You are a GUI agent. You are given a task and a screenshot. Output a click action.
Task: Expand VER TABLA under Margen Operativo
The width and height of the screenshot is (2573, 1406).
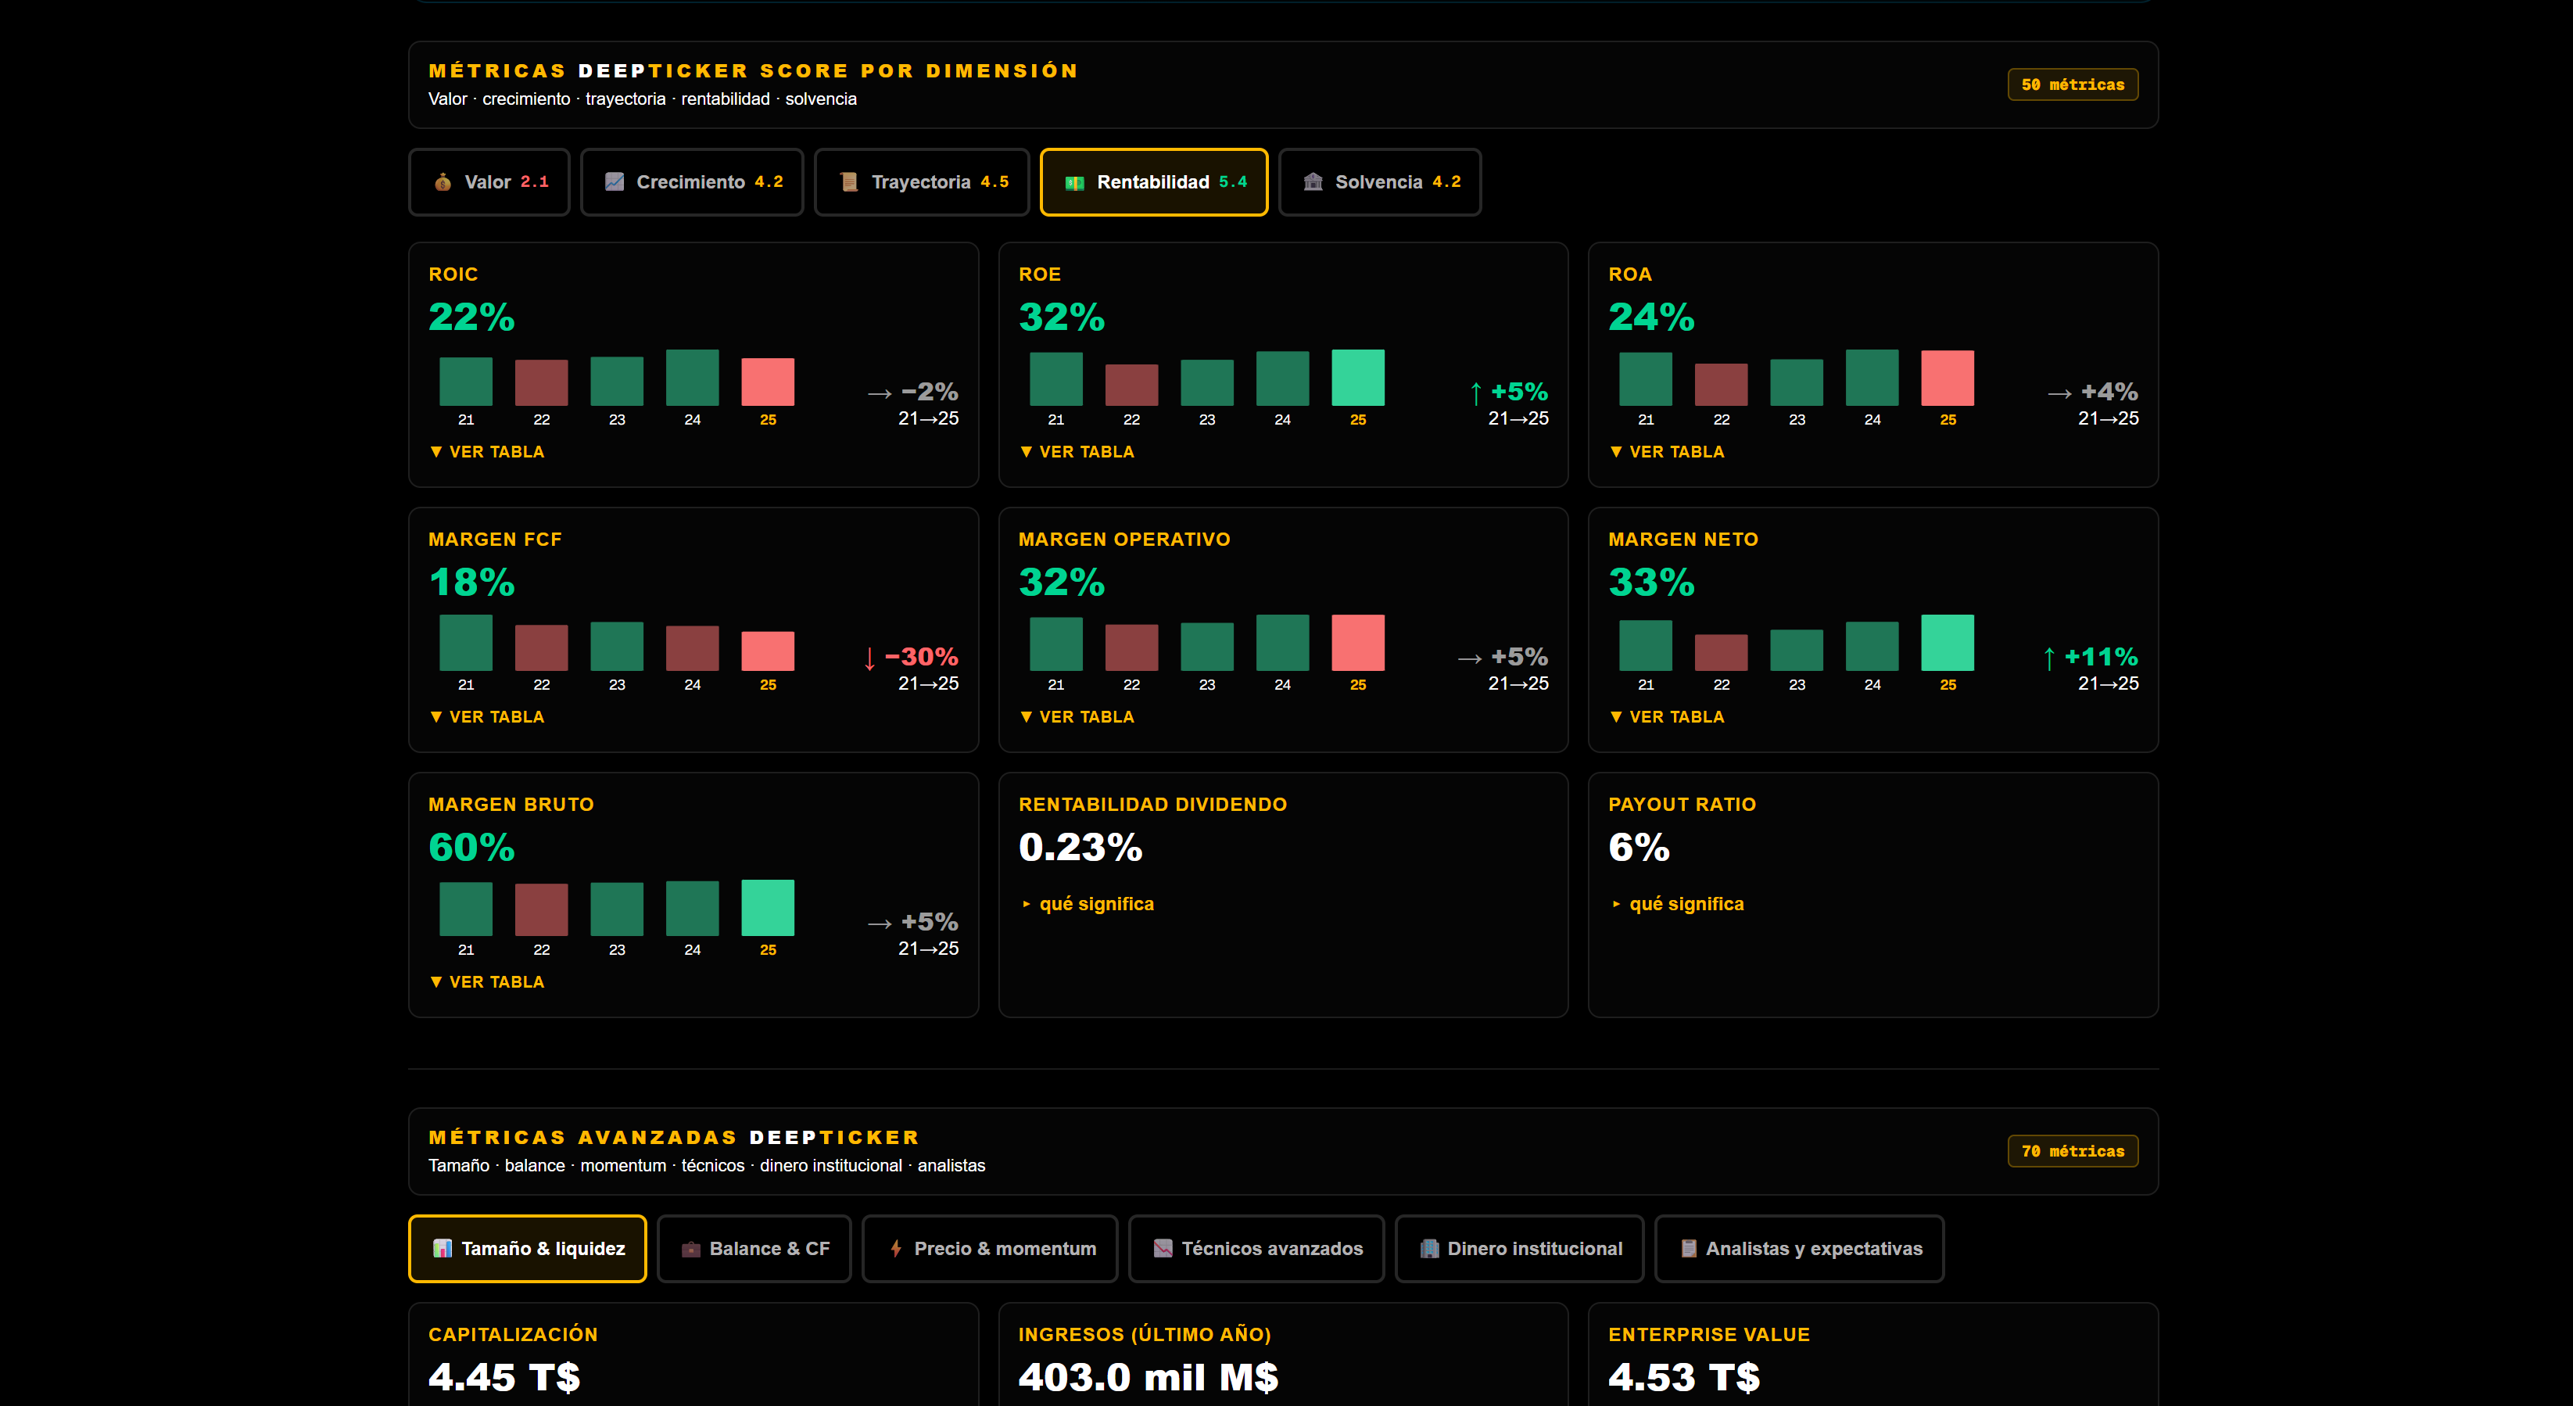[1077, 716]
